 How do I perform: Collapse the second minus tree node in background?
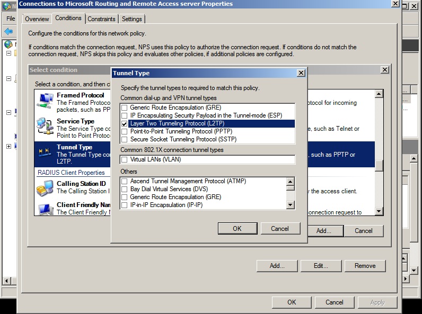tap(8, 78)
